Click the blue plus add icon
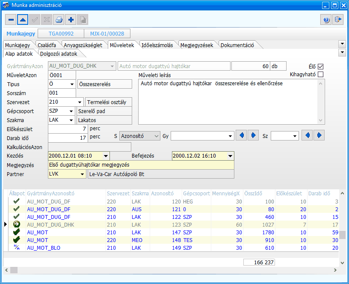This screenshot has width=349, height=284. click(71, 20)
